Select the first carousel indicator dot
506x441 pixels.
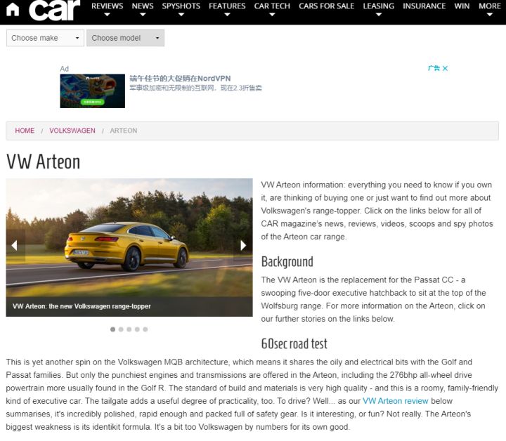pyautogui.click(x=112, y=329)
